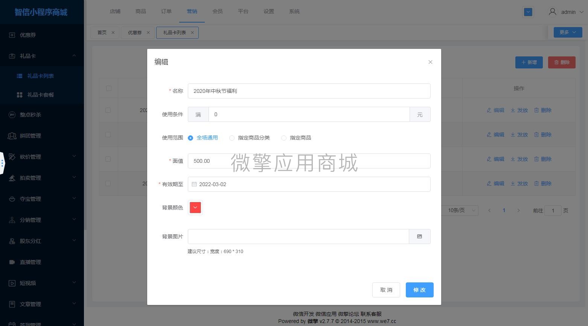Open the 更多 dropdown button
588x326 pixels.
[568, 32]
